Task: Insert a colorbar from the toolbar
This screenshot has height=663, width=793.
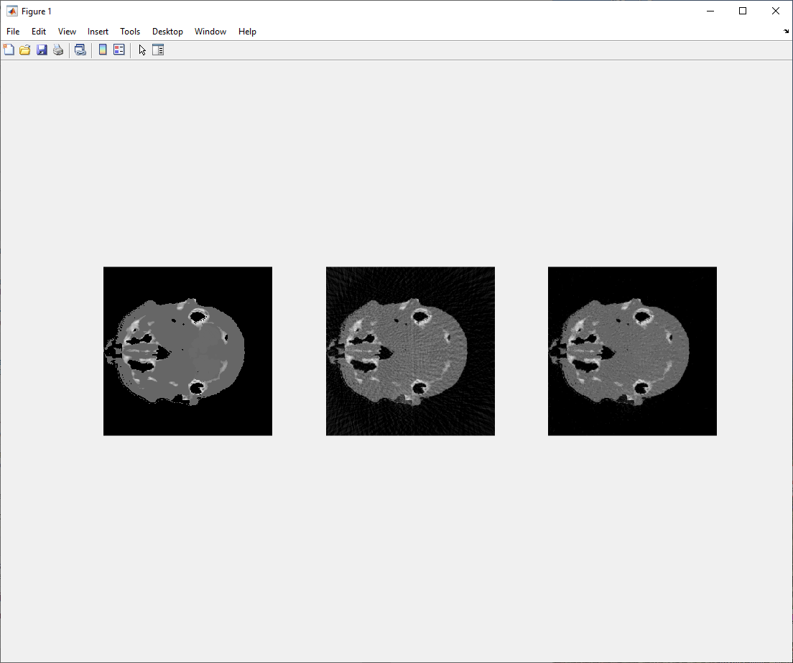Action: 103,50
